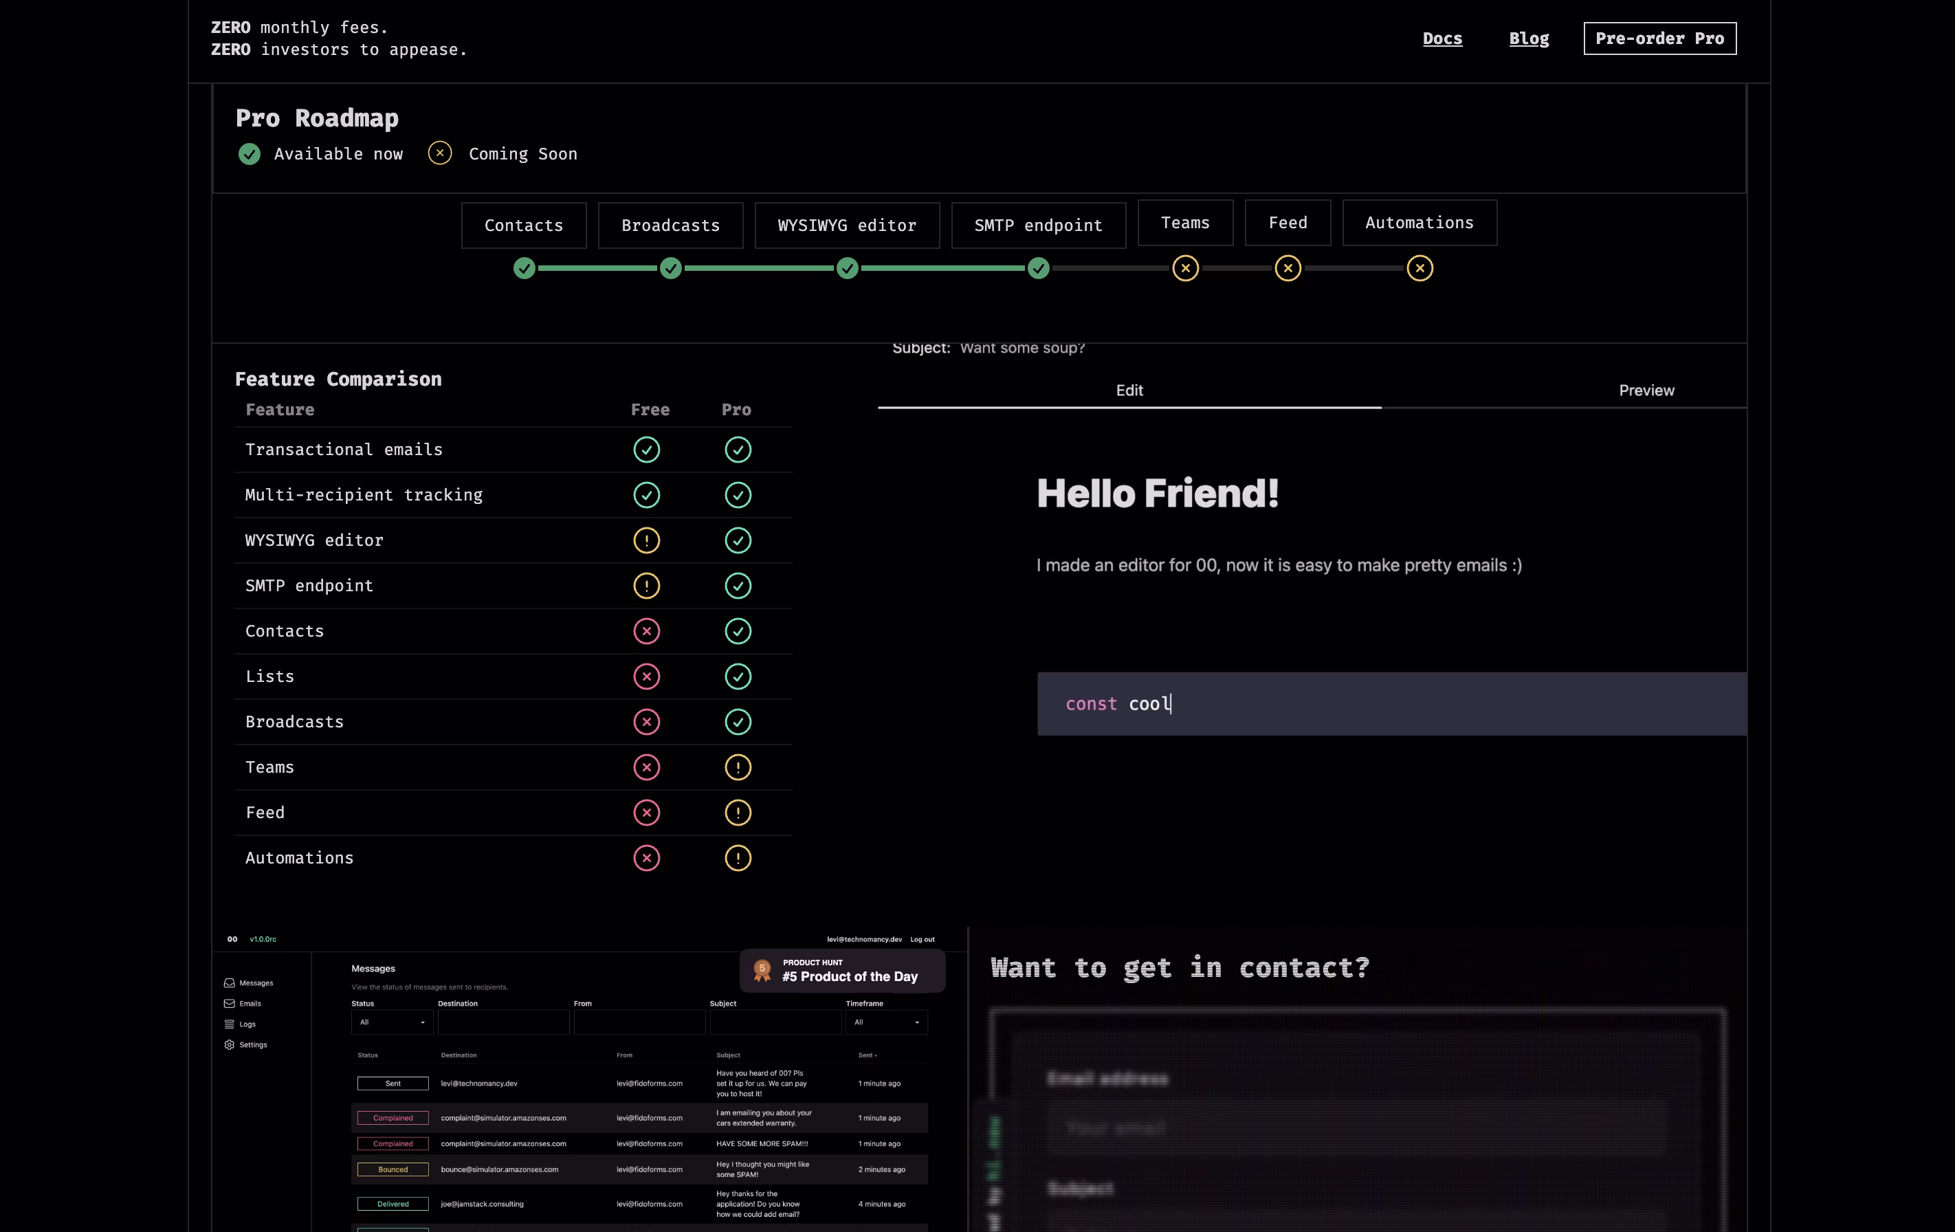Click the Available now legend checkmark
The image size is (1955, 1232).
[x=250, y=153]
